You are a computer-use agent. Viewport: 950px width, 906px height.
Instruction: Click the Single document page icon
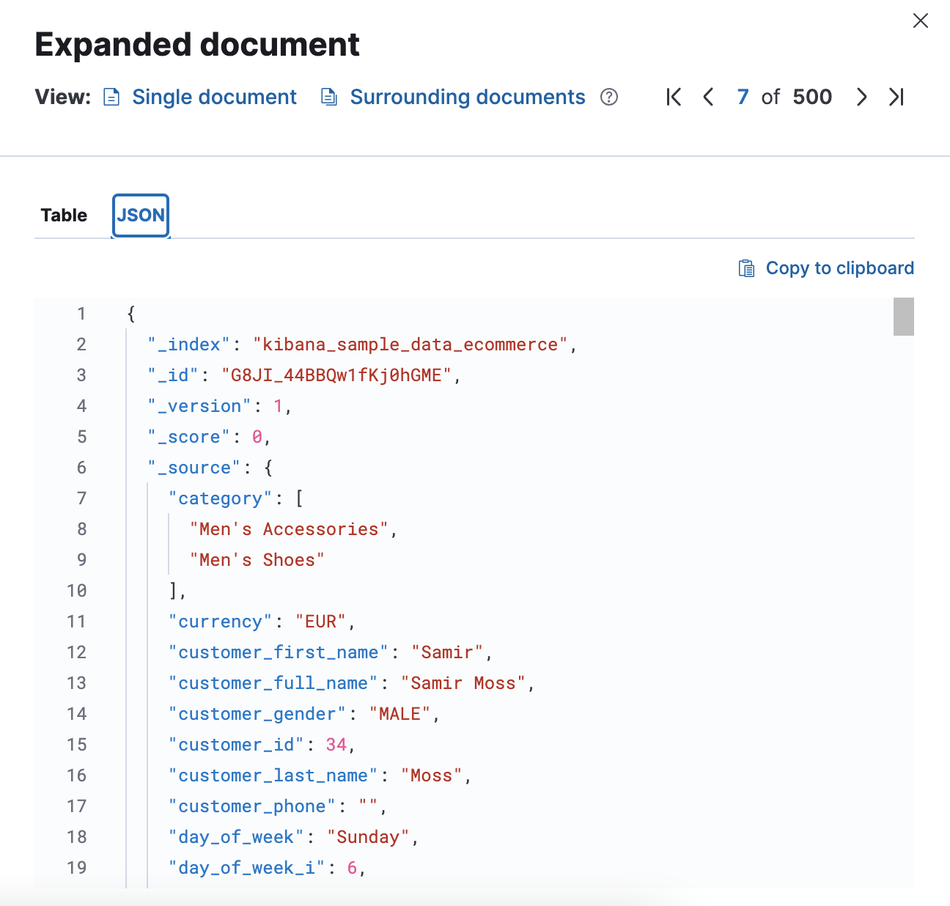click(x=111, y=97)
